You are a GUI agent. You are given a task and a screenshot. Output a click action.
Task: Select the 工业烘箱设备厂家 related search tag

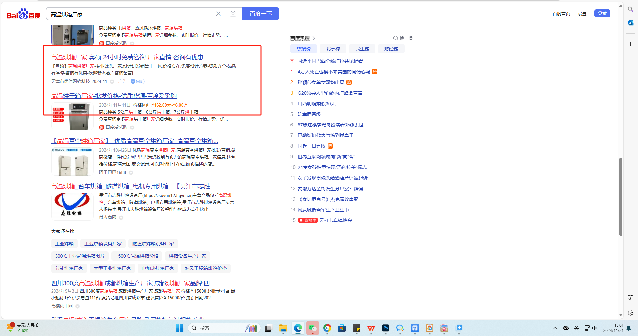103,244
